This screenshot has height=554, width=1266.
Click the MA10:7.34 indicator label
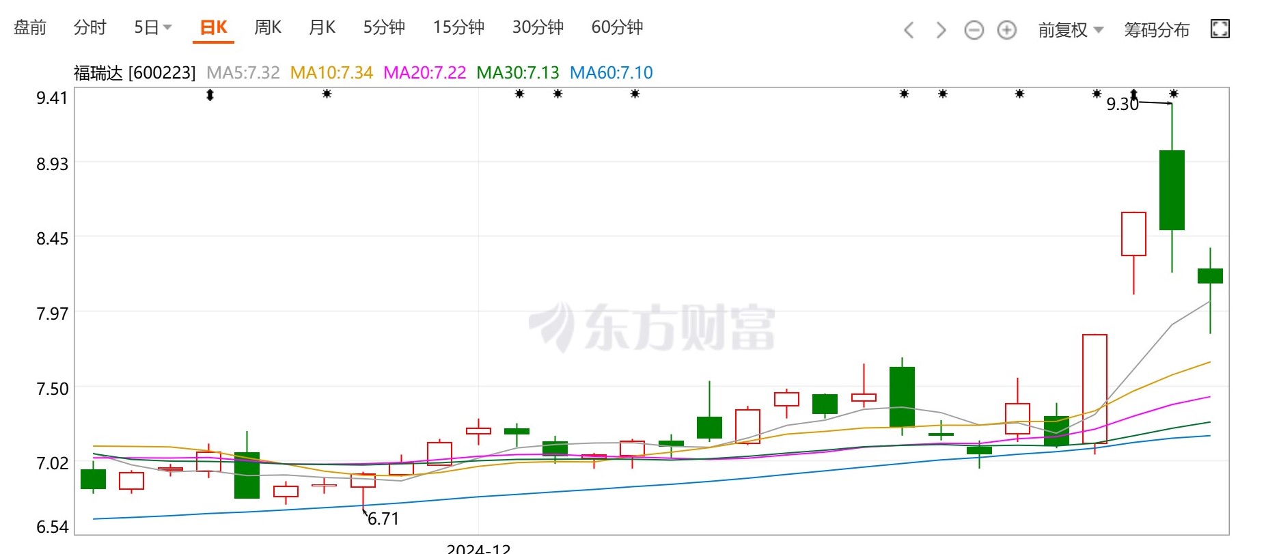pyautogui.click(x=331, y=72)
